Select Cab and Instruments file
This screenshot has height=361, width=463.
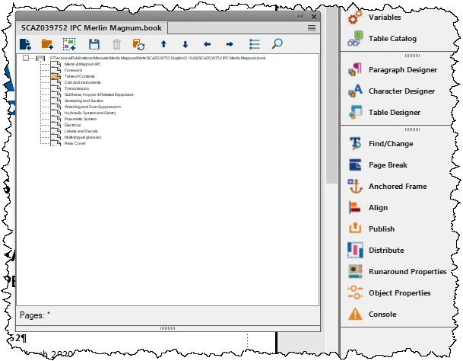[x=83, y=82]
